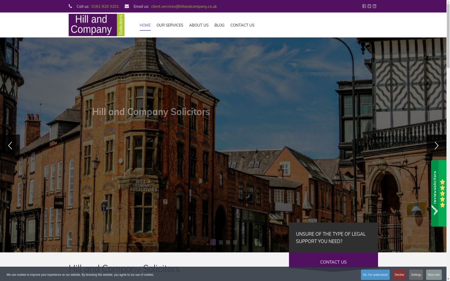Viewport: 450px width, 281px height.
Task: Call the 0161 928 3201 phone link
Action: pos(105,6)
